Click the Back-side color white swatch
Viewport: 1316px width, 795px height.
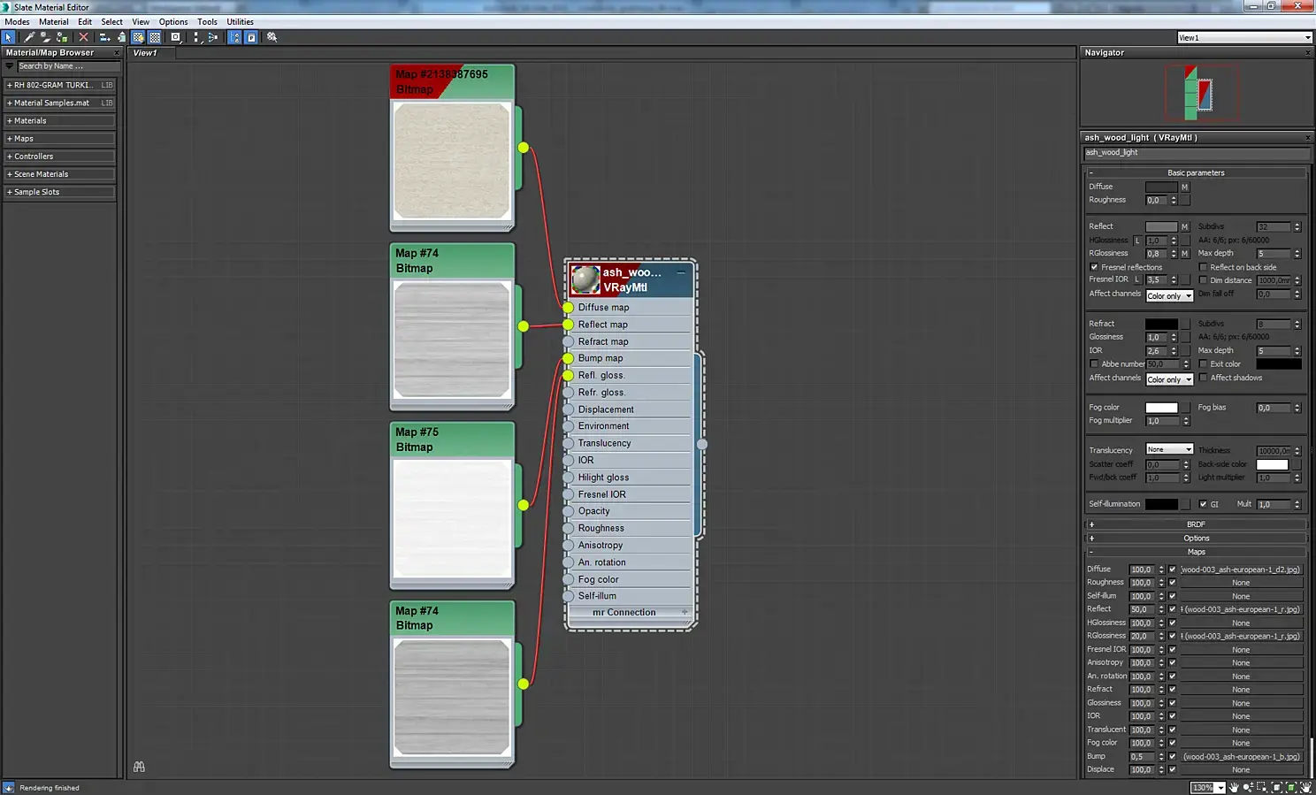point(1272,464)
